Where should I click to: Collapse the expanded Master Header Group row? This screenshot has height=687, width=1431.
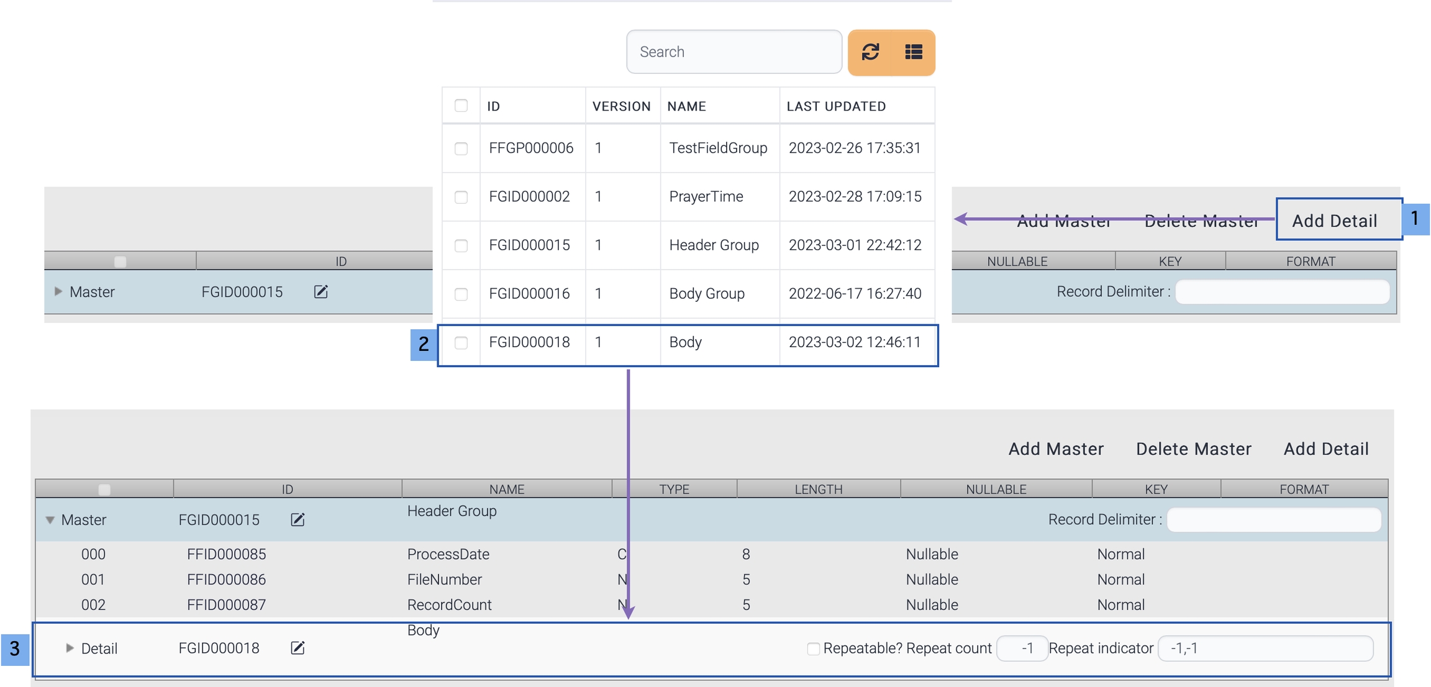[x=50, y=520]
